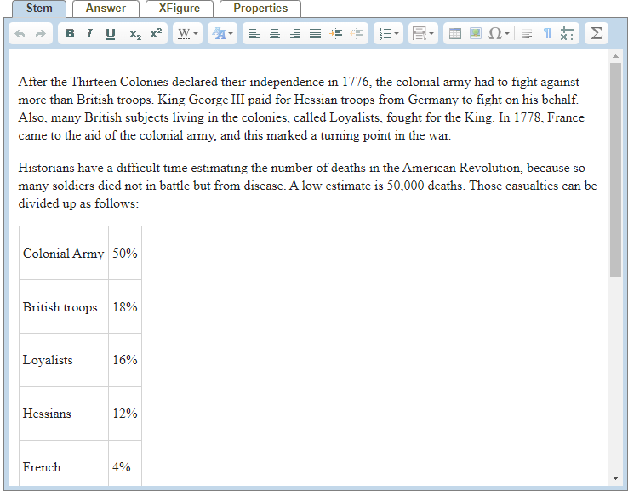Click the vertical scrollbar thumb
Viewport: 628px width, 497px height.
point(615,169)
